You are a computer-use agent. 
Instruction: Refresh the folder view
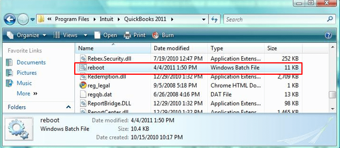pos(214,20)
